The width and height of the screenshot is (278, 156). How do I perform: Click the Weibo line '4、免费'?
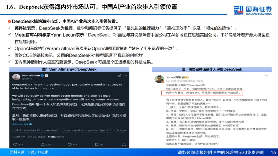point(205,122)
